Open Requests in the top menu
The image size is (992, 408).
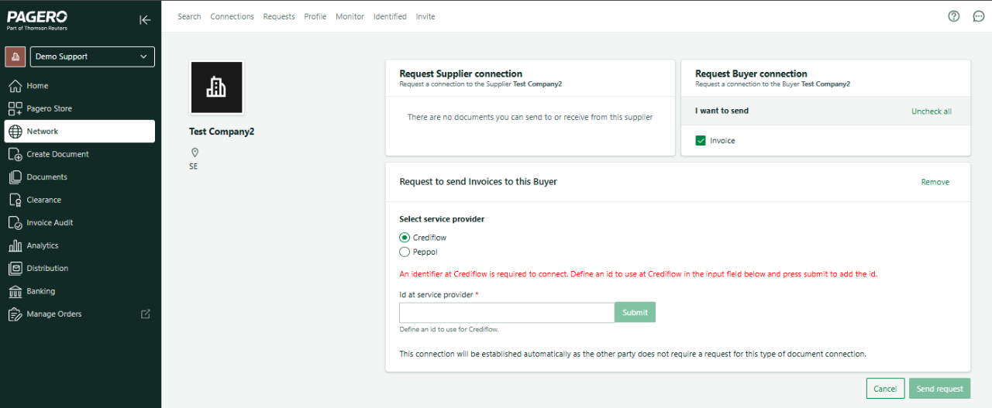click(x=279, y=16)
